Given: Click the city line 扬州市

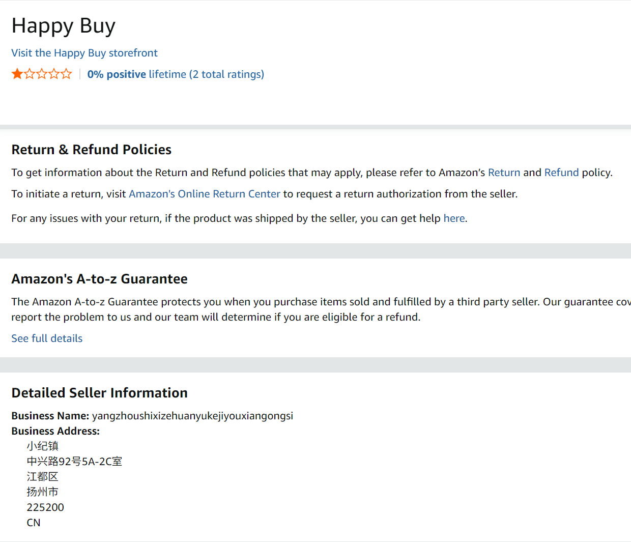Looking at the screenshot, I should [x=43, y=492].
